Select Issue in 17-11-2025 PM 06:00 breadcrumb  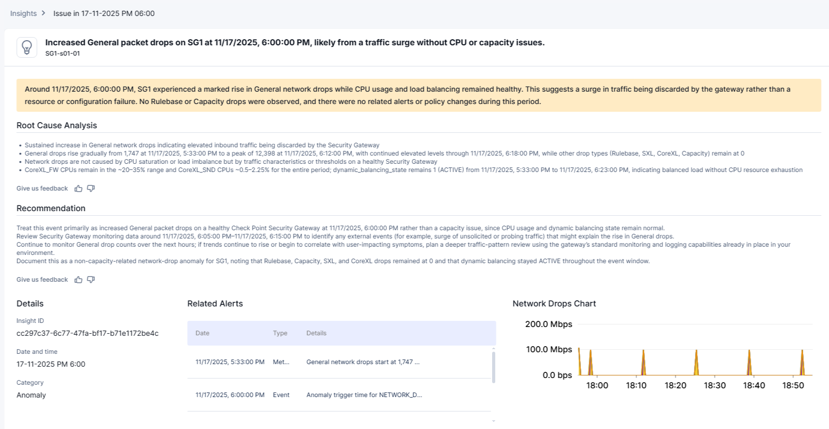click(x=104, y=13)
